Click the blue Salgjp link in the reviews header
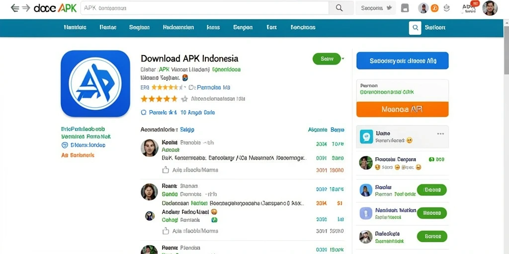 tap(187, 129)
